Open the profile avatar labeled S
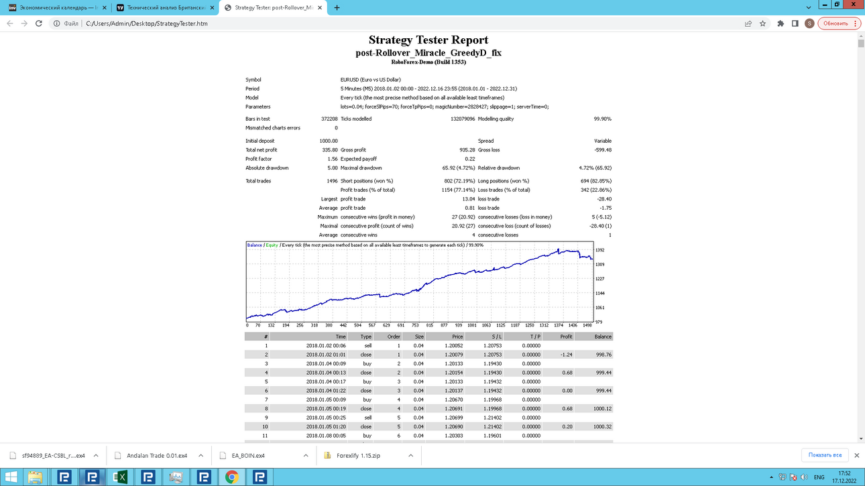Image resolution: width=865 pixels, height=486 pixels. pyautogui.click(x=809, y=23)
